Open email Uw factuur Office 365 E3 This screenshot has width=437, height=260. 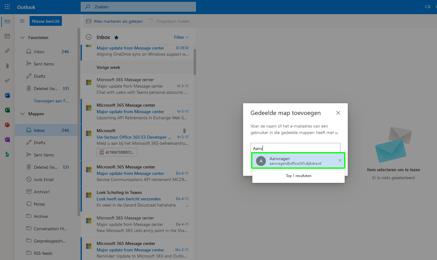[x=137, y=142]
